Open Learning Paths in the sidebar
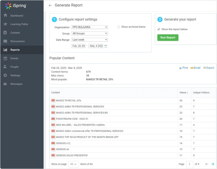 coord(19,24)
